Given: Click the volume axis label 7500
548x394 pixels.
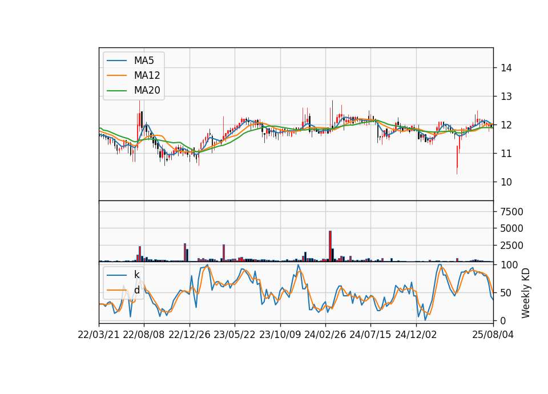Looking at the screenshot, I should point(512,212).
